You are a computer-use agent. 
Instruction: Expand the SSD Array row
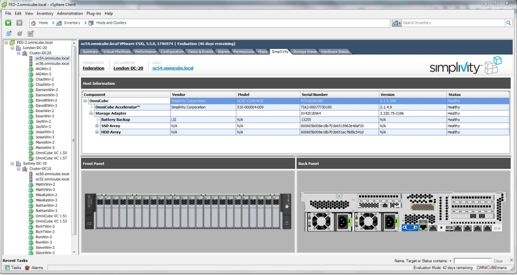(x=97, y=126)
